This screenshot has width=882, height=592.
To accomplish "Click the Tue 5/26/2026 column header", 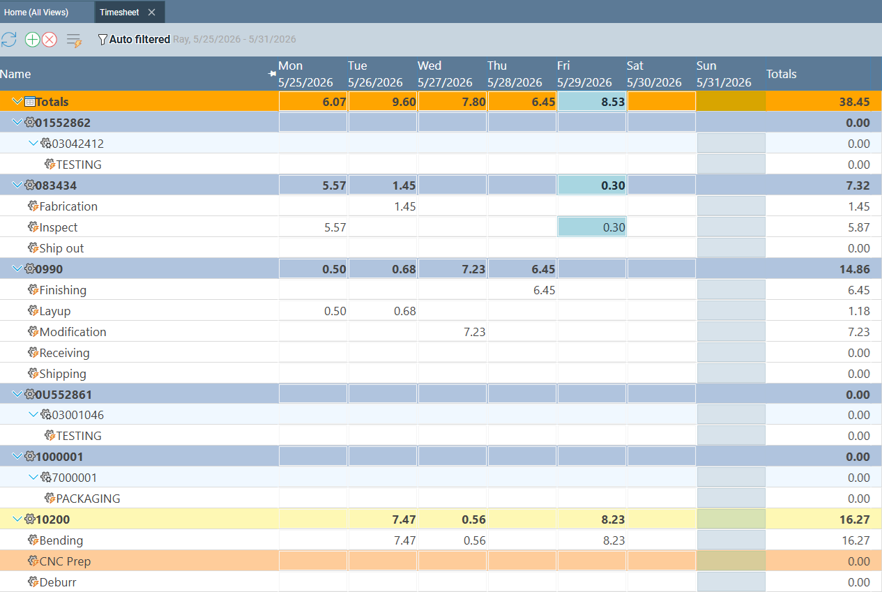I will point(382,74).
